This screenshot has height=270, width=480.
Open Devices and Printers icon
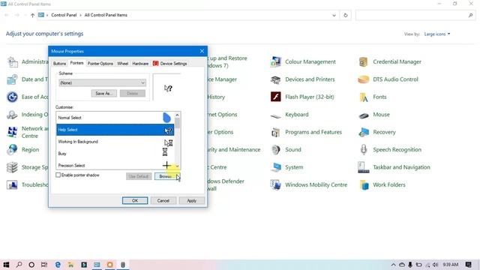(275, 79)
